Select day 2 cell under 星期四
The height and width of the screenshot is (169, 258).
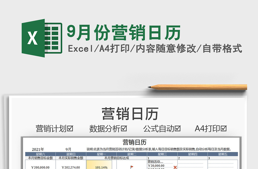192,158
